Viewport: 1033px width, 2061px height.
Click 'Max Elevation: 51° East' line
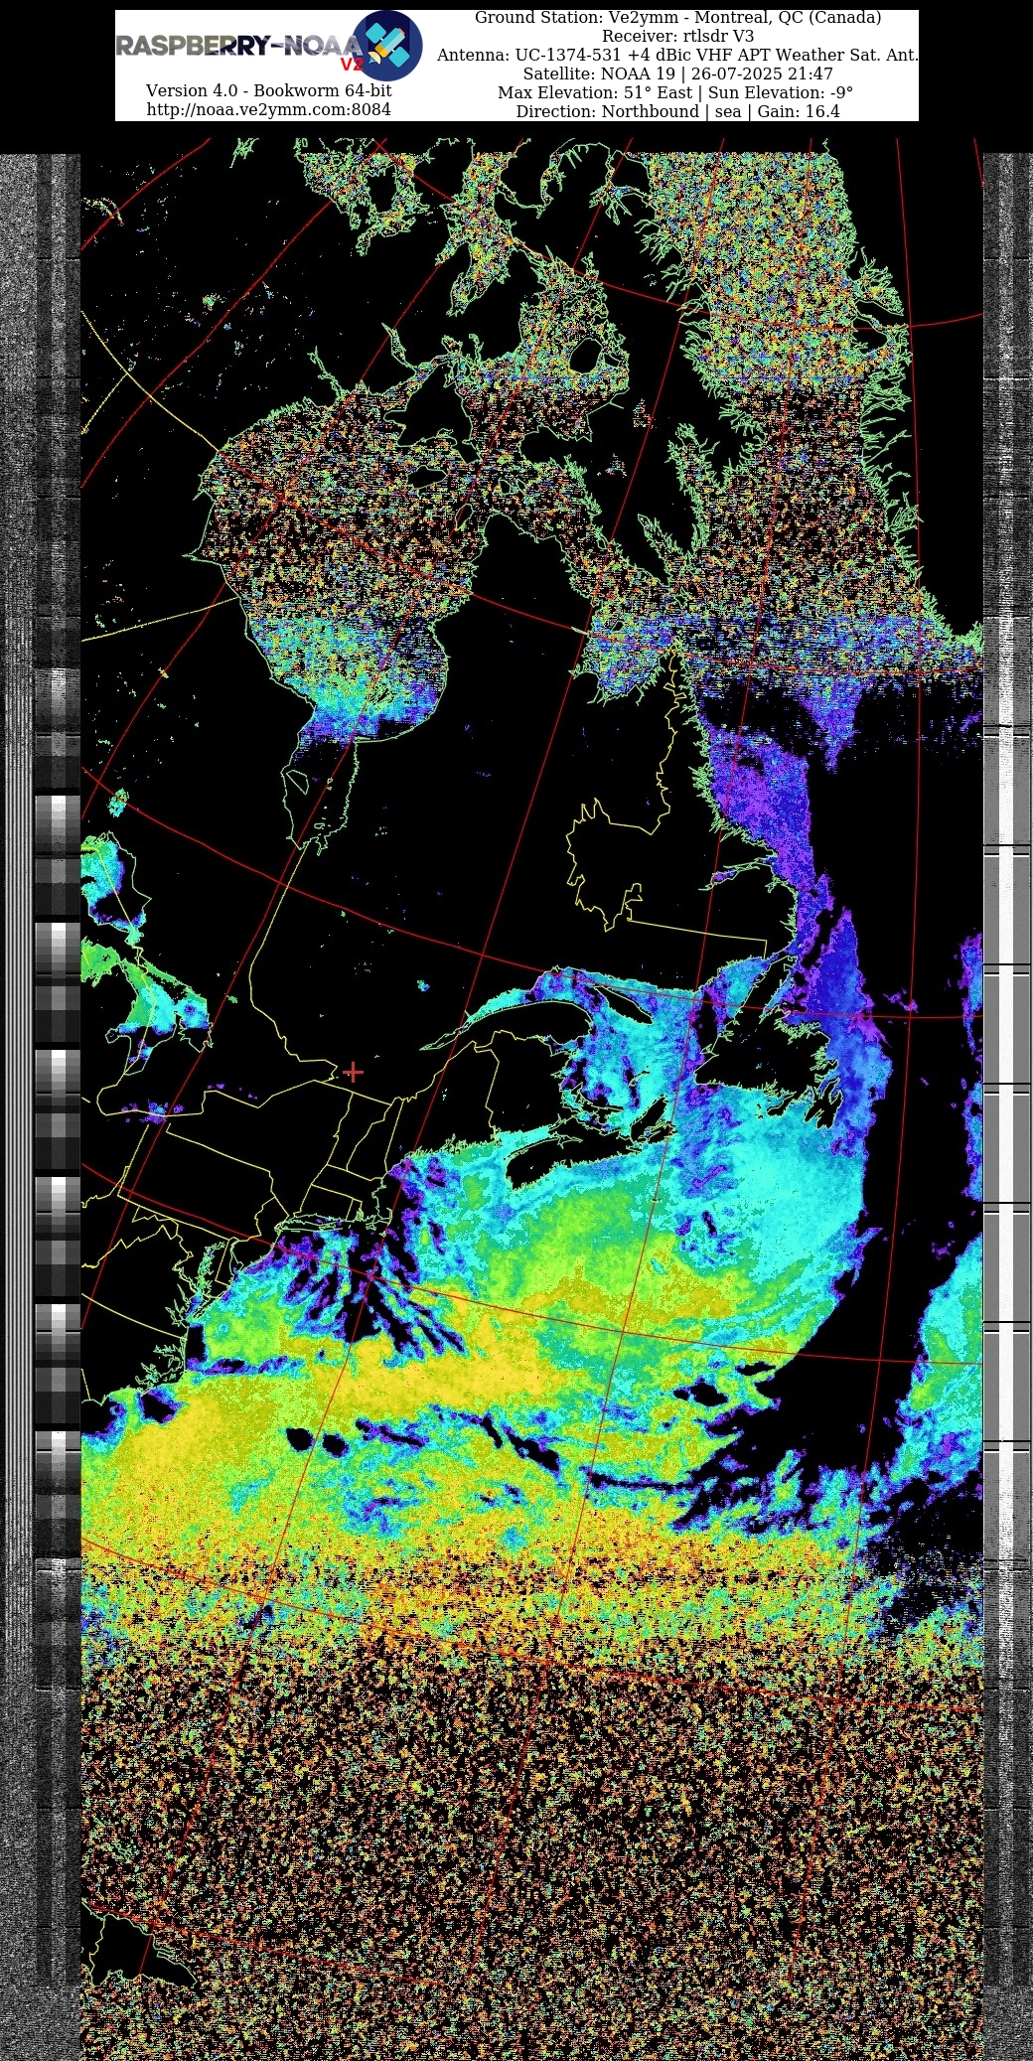click(675, 93)
